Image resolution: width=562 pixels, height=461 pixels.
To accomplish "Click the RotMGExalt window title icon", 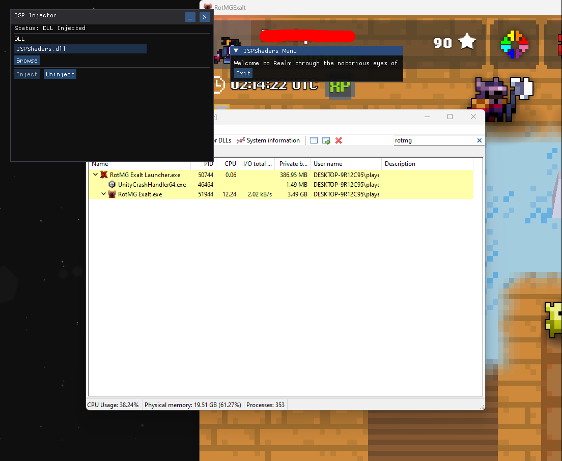I will pyautogui.click(x=208, y=7).
